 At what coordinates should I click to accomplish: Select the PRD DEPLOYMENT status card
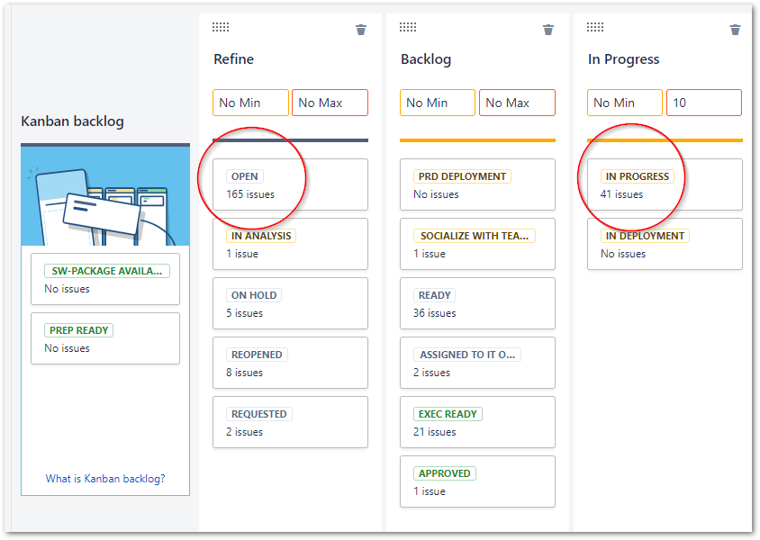pos(477,184)
